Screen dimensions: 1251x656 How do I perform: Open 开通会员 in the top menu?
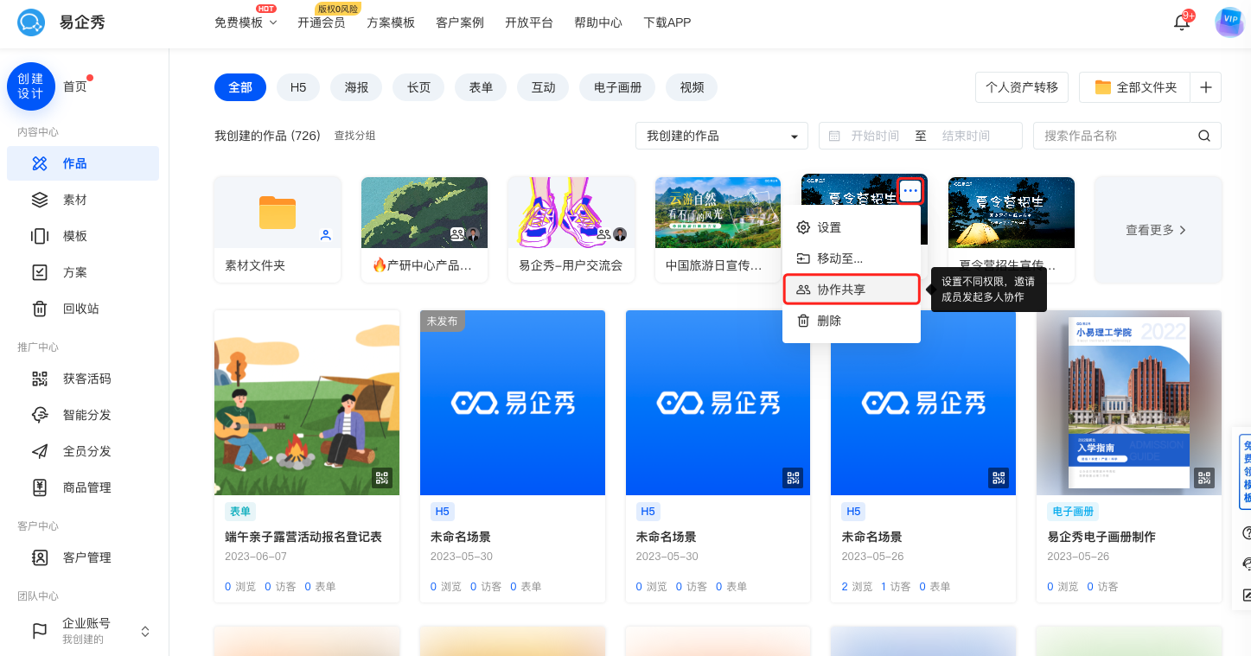click(322, 22)
